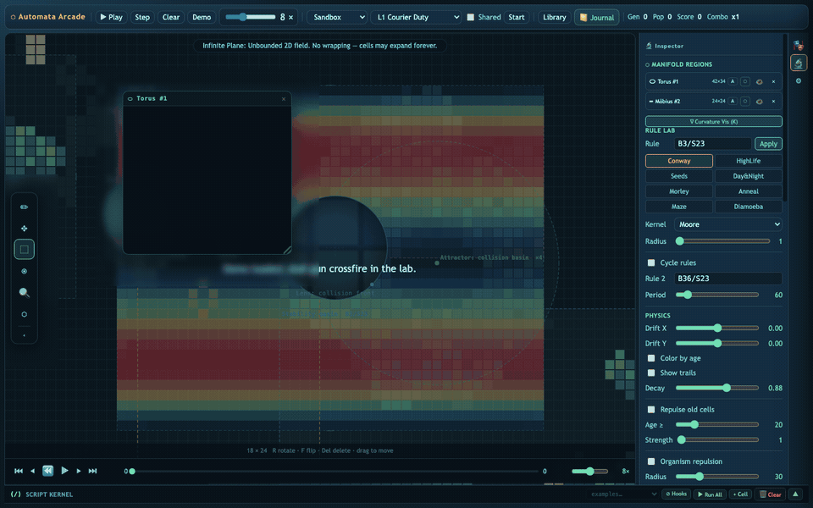813x508 pixels.
Task: Click the Rule 2 input field
Action: pos(728,279)
